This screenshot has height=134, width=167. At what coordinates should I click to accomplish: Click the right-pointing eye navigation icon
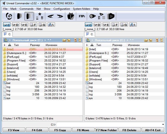tap(60, 16)
